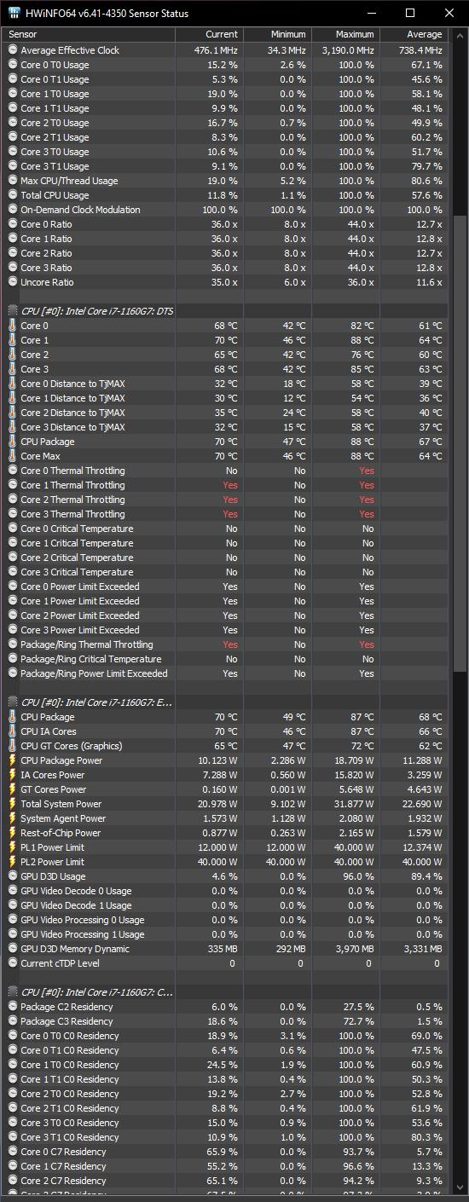Image resolution: width=469 pixels, height=1202 pixels.
Task: Select lightning icon beside IA Cores Power
Action: coord(12,775)
